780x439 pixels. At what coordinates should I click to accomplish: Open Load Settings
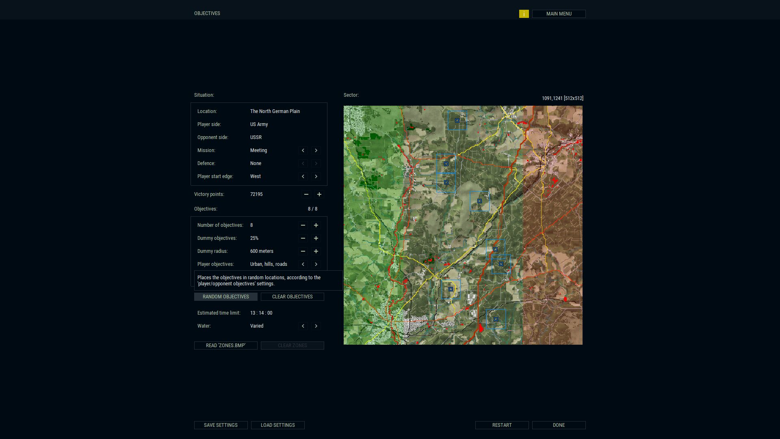click(277, 425)
